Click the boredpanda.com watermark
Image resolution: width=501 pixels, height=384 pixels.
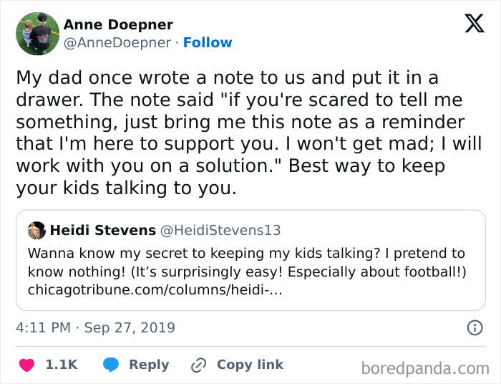click(x=425, y=368)
